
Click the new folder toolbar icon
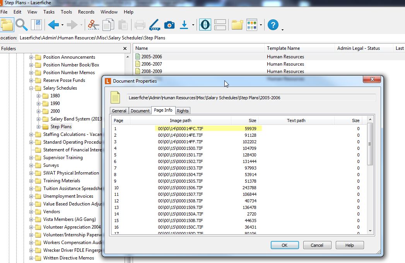237,25
